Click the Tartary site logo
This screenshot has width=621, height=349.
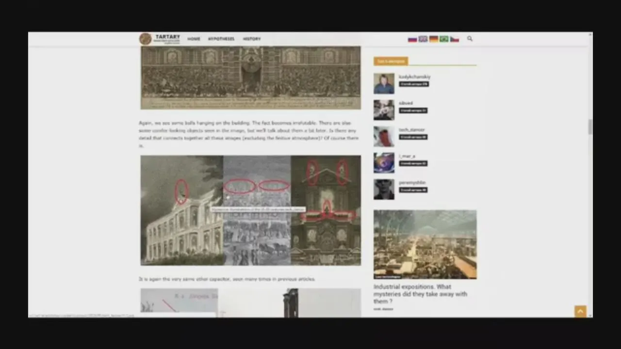(x=160, y=39)
